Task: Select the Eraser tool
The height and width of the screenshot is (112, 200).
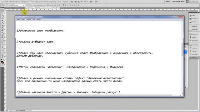Action: click(2, 35)
